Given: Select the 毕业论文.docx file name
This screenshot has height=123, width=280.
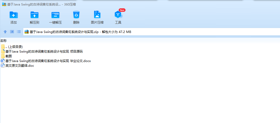Looking at the screenshot, I should pos(48,61).
